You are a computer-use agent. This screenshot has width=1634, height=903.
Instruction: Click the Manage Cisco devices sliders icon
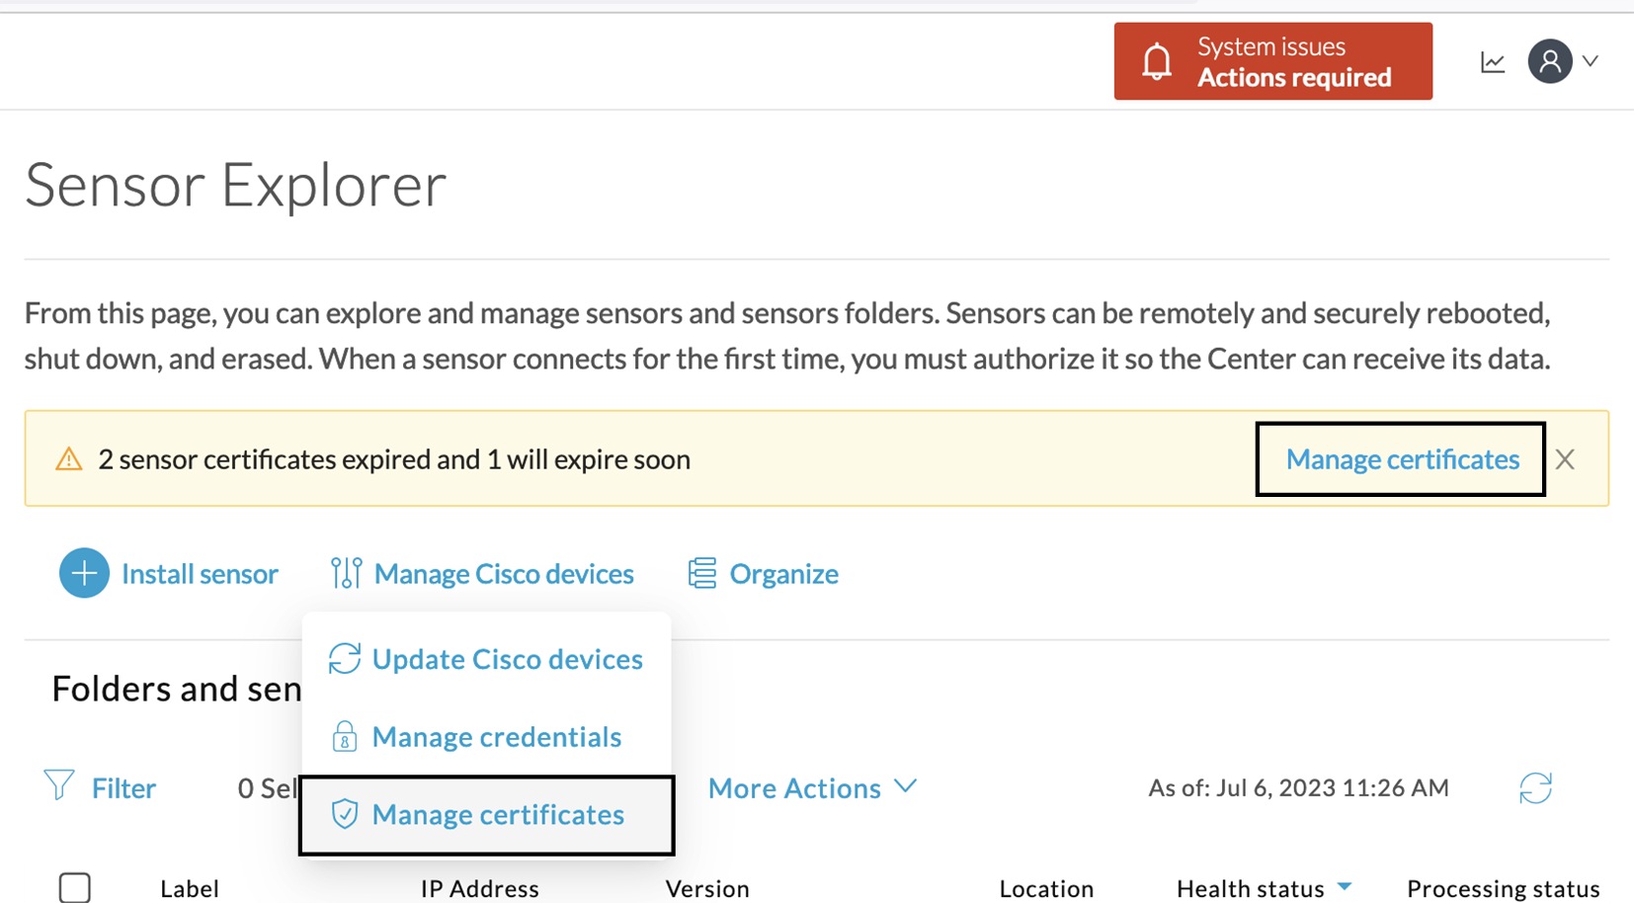[x=346, y=573]
